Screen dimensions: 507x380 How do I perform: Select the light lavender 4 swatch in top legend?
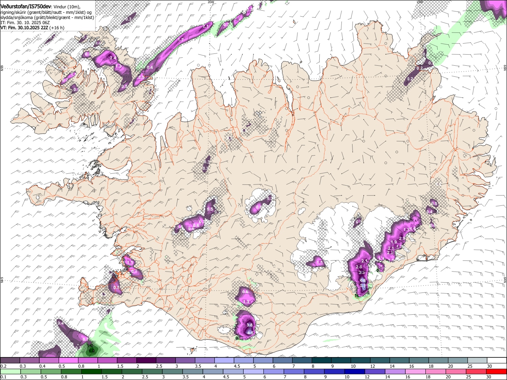point(223,361)
